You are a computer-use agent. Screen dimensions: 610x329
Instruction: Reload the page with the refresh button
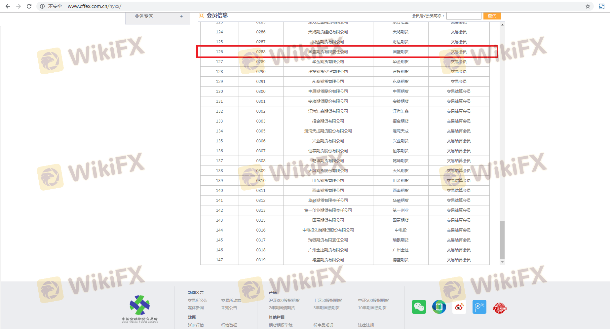tap(29, 6)
